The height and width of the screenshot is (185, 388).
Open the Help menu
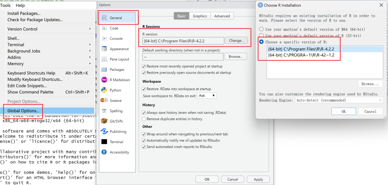pyautogui.click(x=20, y=5)
